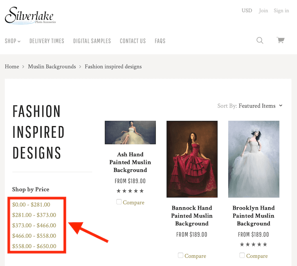Tick Compare checkbox for Ash background
The image size is (297, 266).
(x=119, y=202)
